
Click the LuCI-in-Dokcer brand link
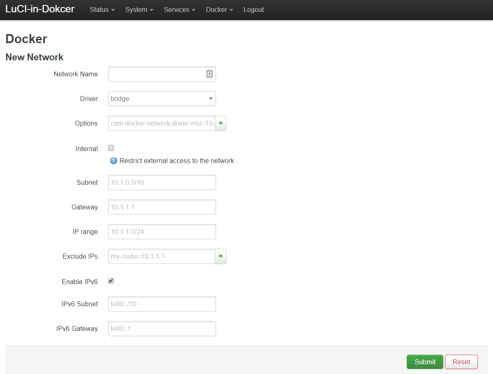coord(40,9)
